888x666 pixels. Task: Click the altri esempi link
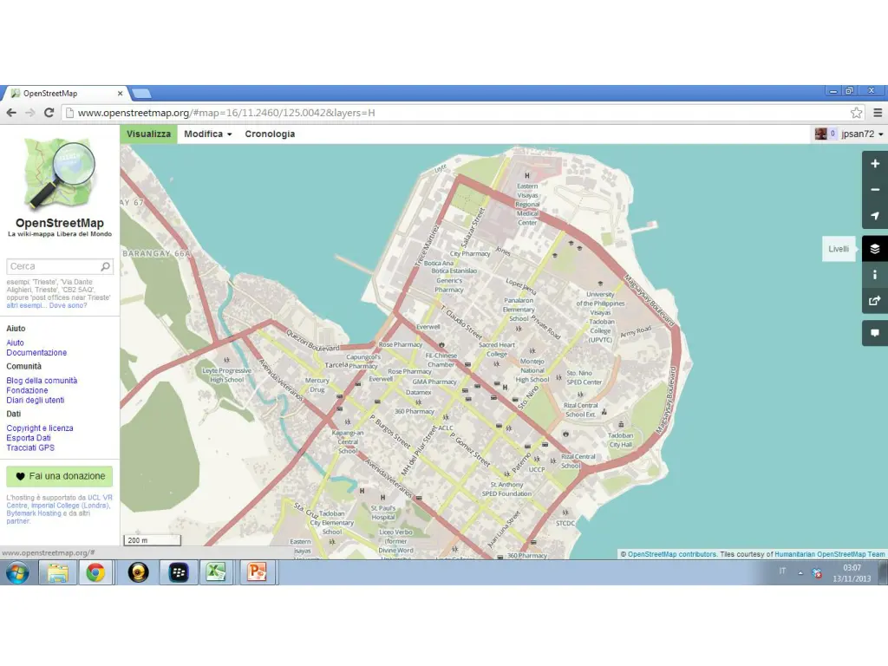pos(25,306)
